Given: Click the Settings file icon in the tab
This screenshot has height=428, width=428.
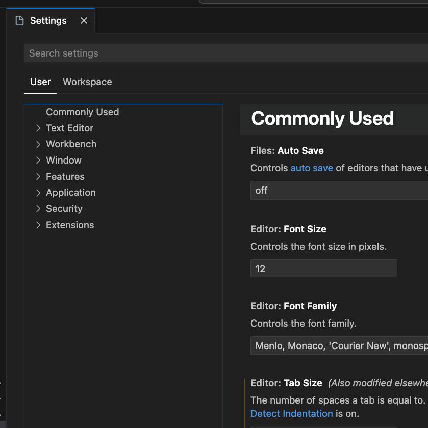Looking at the screenshot, I should [20, 21].
